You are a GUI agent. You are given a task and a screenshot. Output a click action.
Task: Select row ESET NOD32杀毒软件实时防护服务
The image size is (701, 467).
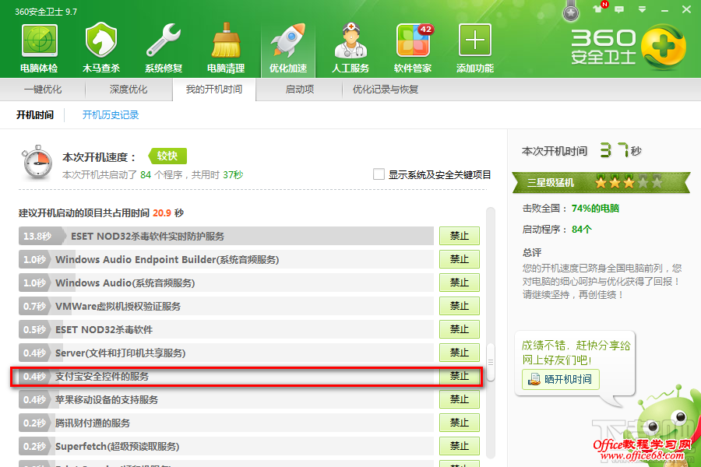(226, 236)
